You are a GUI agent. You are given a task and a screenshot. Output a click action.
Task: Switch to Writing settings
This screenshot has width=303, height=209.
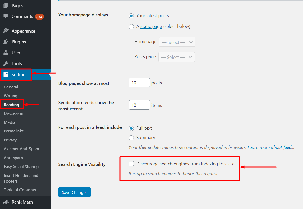[x=11, y=96]
